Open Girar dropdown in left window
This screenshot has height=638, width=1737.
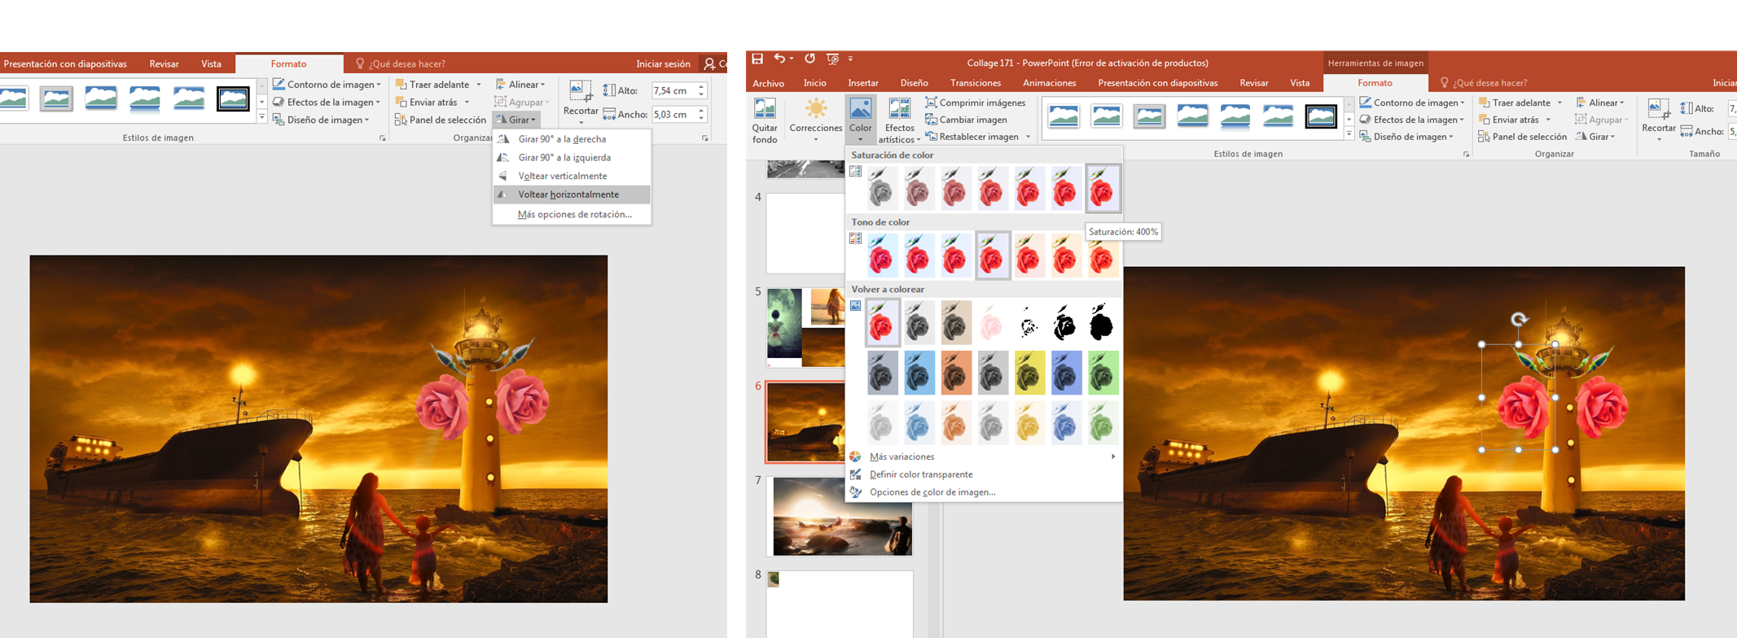pos(516,120)
